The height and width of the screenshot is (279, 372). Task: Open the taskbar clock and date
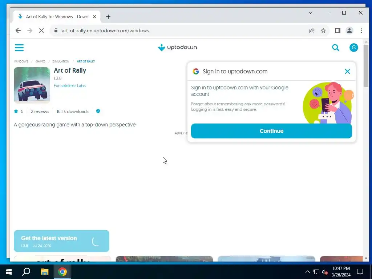click(x=341, y=272)
